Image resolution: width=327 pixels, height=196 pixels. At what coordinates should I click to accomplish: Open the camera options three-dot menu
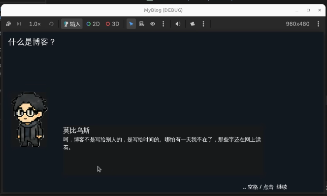point(203,24)
